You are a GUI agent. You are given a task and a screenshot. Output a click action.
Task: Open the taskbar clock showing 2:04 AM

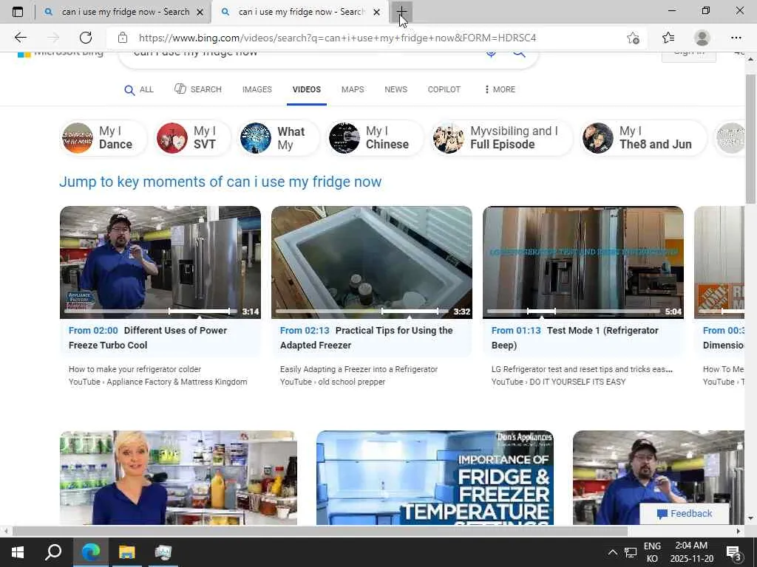691,552
